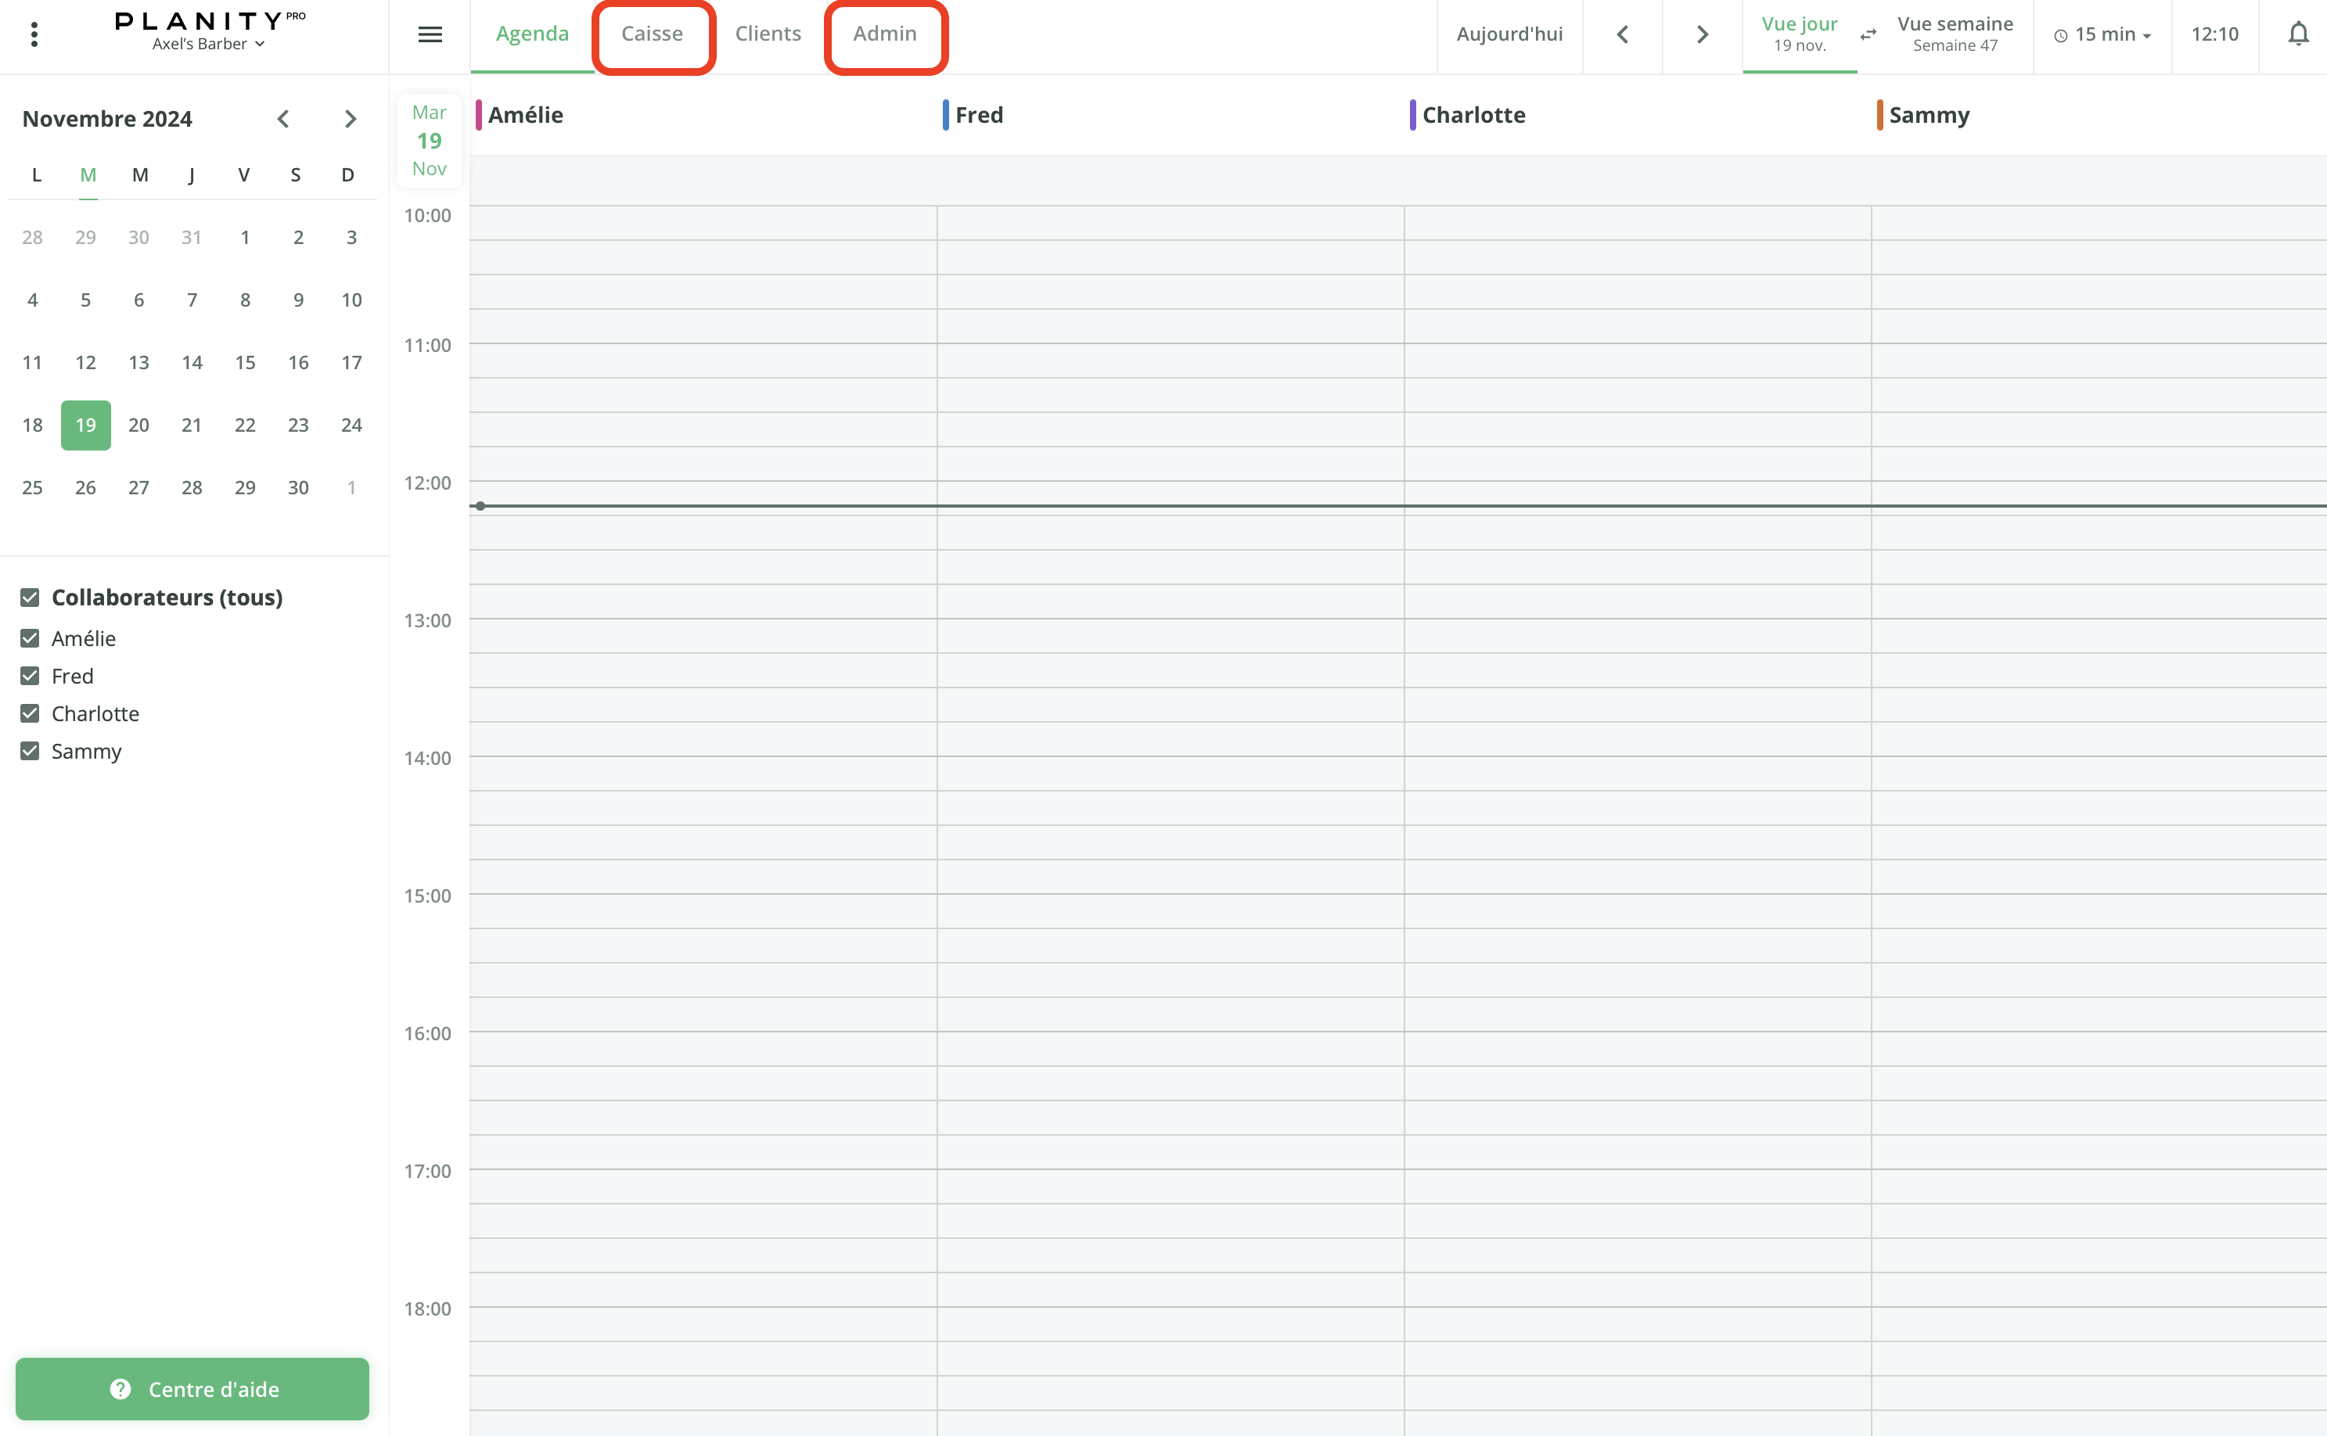Click the day/week view swap arrows
This screenshot has height=1436, width=2327.
tap(1868, 34)
